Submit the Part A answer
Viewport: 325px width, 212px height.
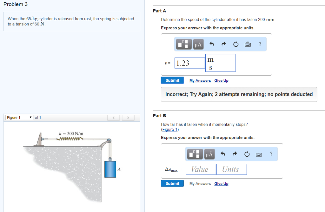click(x=172, y=80)
